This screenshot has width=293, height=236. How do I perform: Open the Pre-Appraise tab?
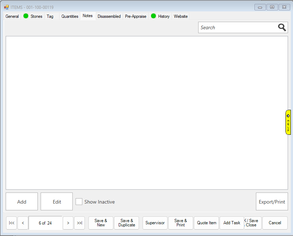(x=135, y=16)
